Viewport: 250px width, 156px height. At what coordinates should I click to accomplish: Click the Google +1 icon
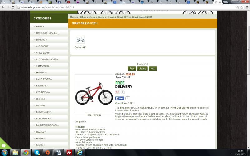117,92
